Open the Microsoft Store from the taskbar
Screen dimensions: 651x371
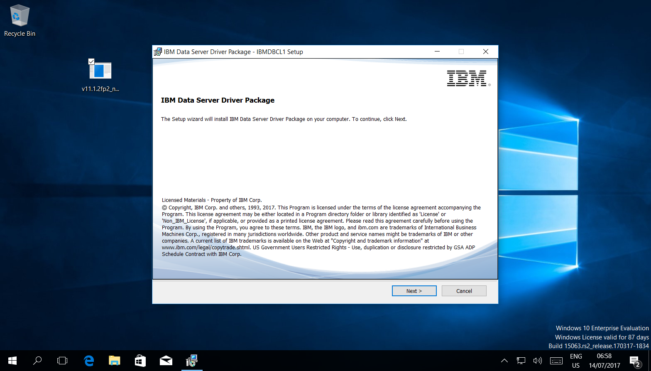pos(140,361)
